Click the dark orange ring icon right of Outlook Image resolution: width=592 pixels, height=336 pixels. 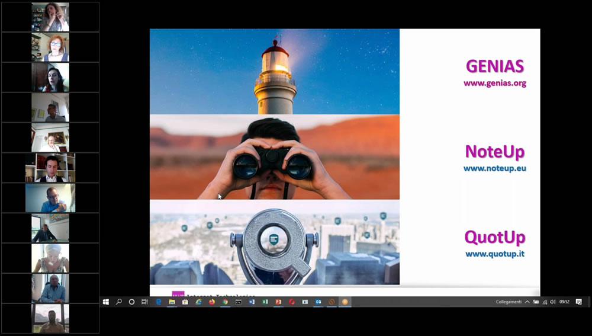pos(332,302)
